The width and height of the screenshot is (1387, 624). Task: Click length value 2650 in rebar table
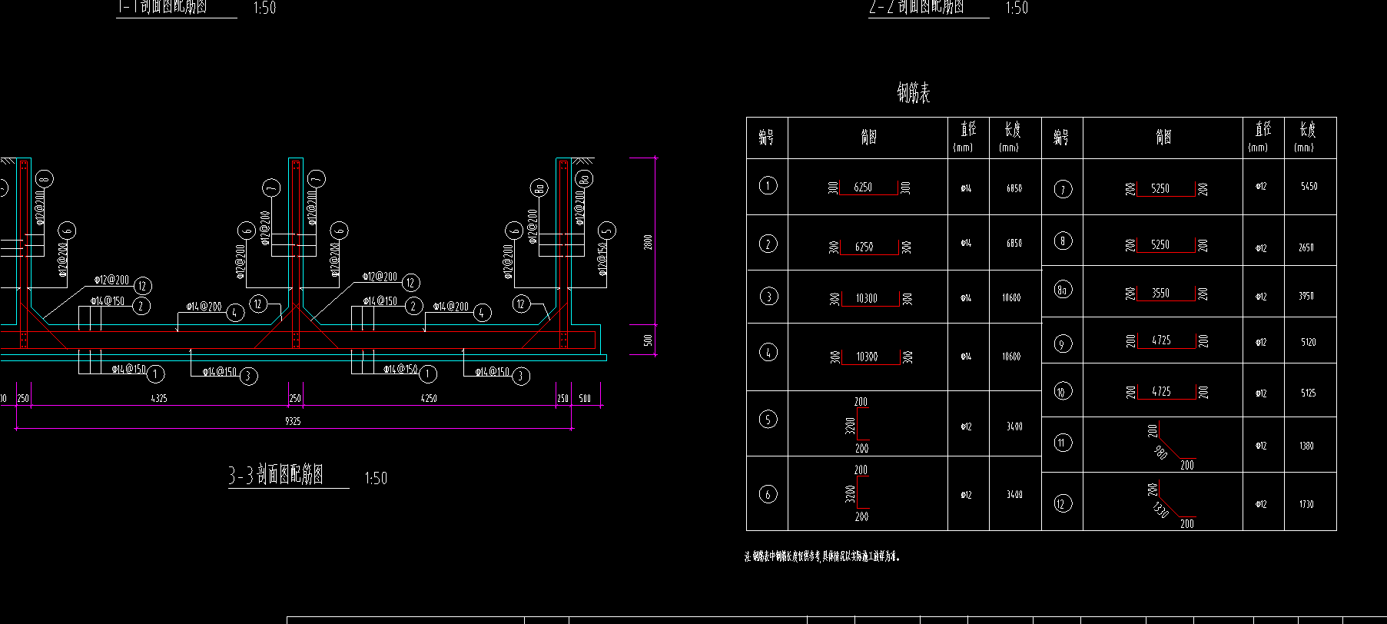[1306, 247]
